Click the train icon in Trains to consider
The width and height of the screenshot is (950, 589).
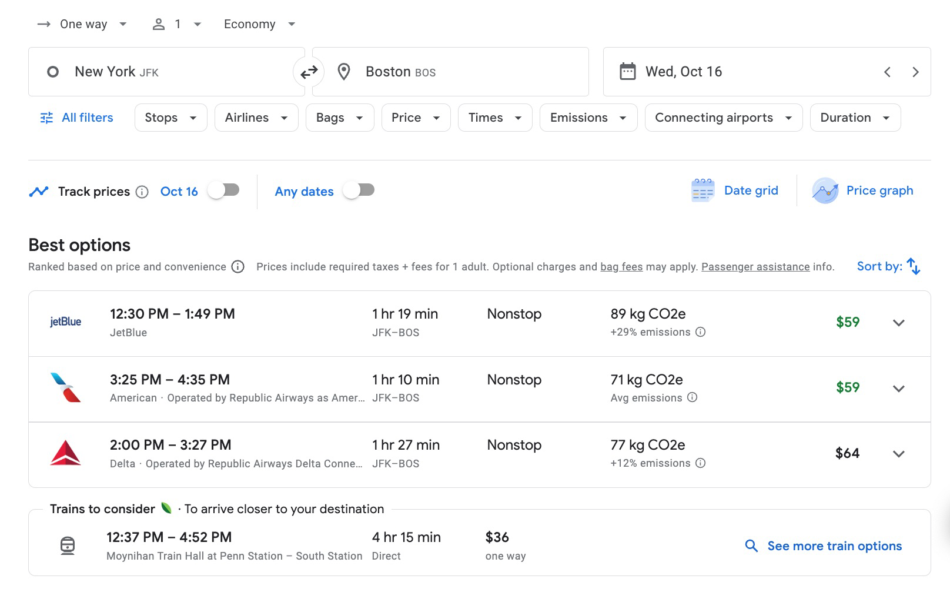point(68,544)
